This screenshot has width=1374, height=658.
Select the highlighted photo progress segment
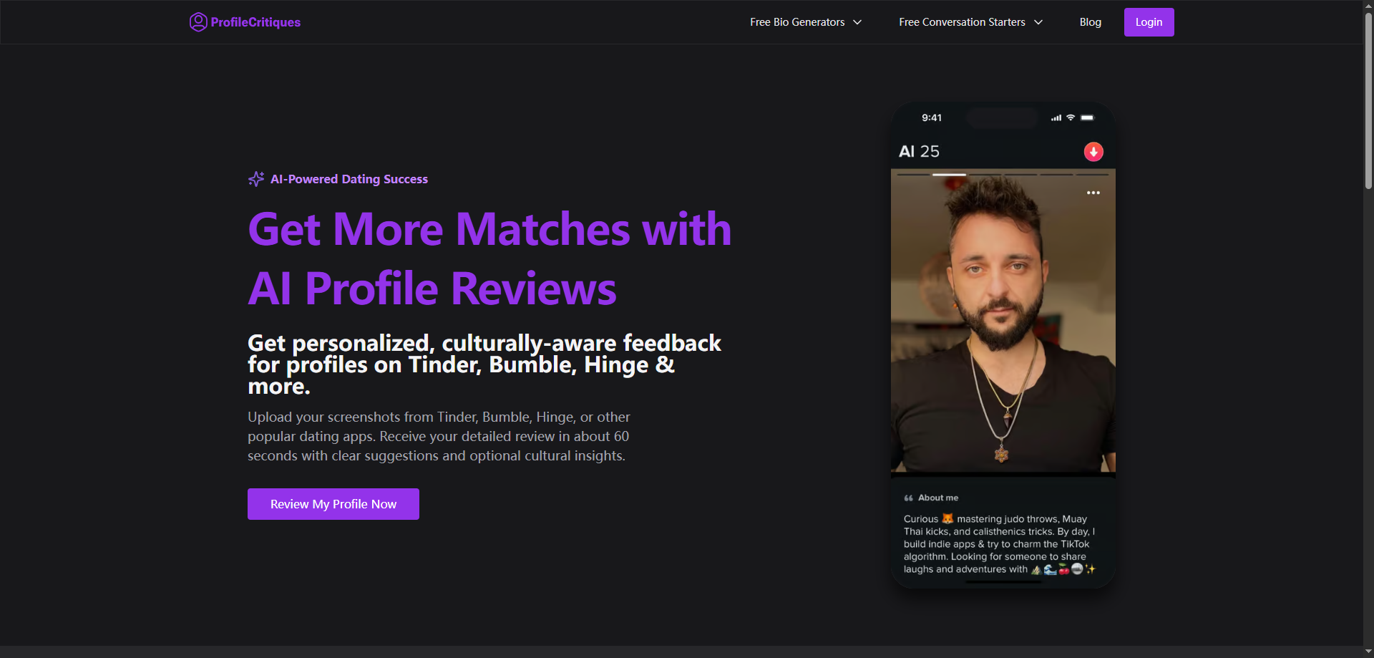[949, 174]
